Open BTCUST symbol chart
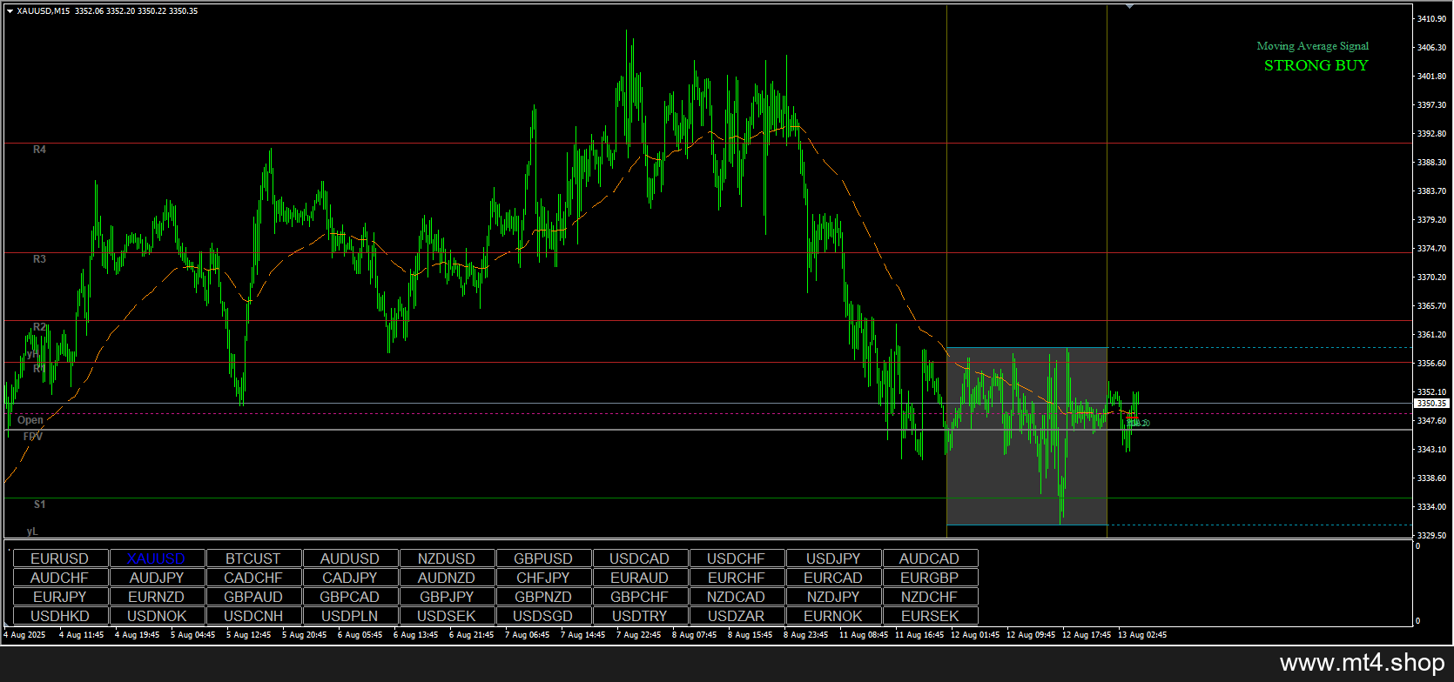 click(x=253, y=558)
